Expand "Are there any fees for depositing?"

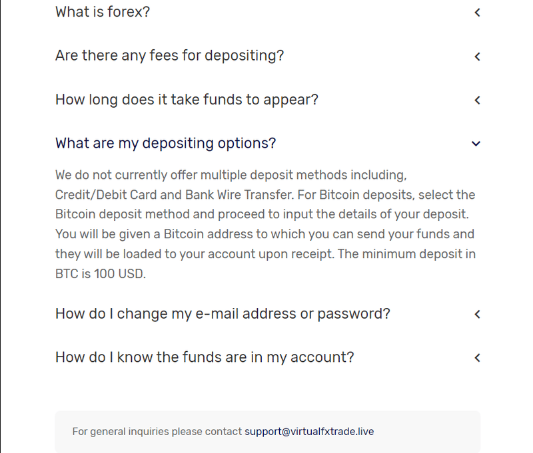(170, 56)
